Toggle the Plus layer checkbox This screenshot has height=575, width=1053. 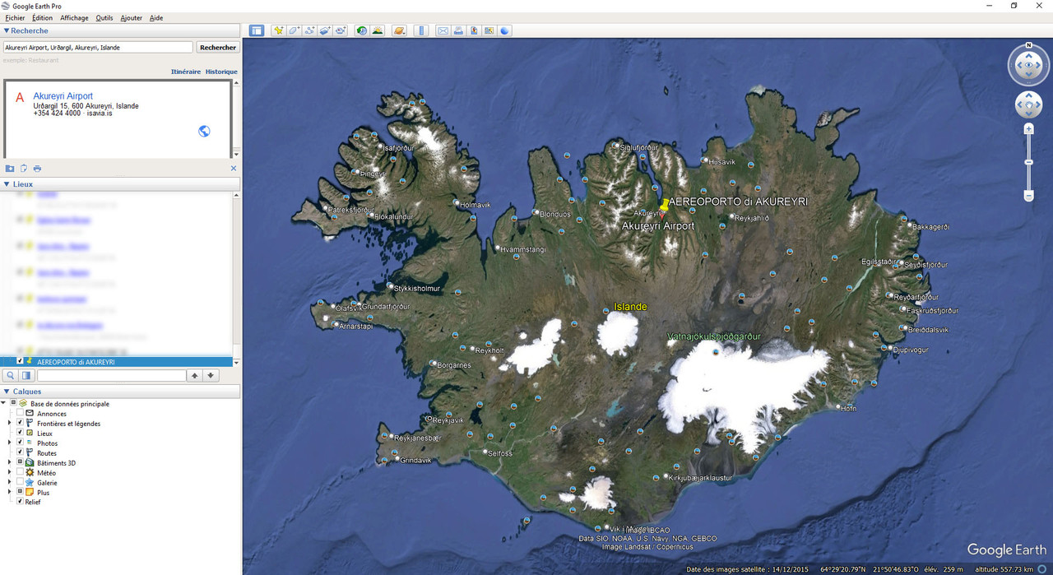20,493
